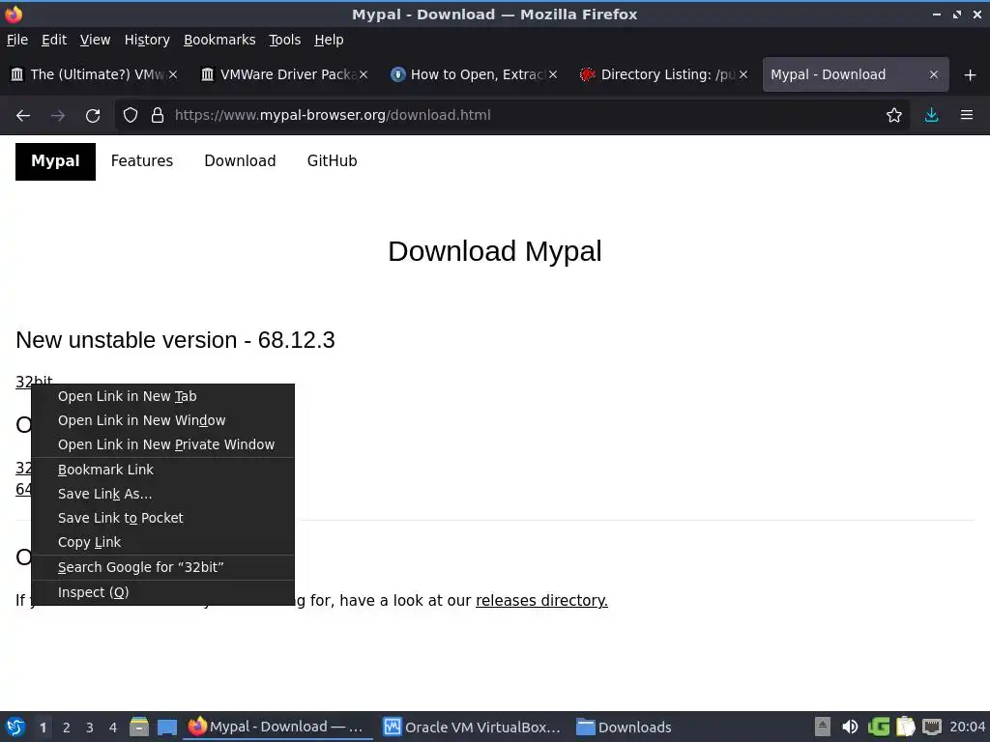Viewport: 990px width, 742px height.
Task: Close the Directory Listing tab
Action: [x=743, y=74]
